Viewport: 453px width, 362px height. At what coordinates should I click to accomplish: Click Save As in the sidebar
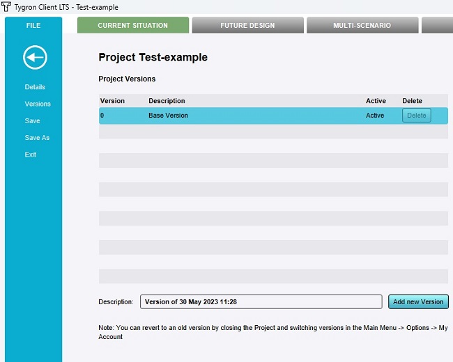(37, 138)
